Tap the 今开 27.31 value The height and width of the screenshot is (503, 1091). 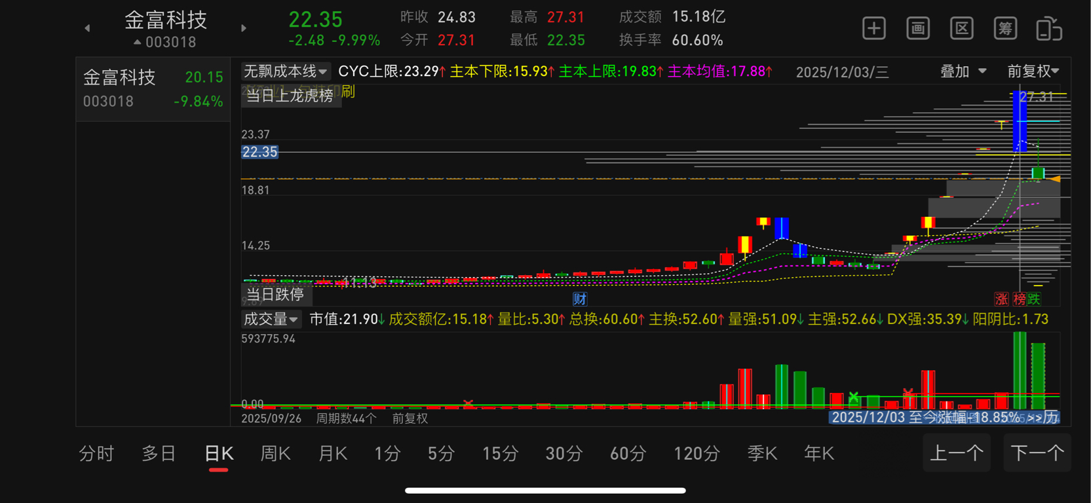coord(456,41)
